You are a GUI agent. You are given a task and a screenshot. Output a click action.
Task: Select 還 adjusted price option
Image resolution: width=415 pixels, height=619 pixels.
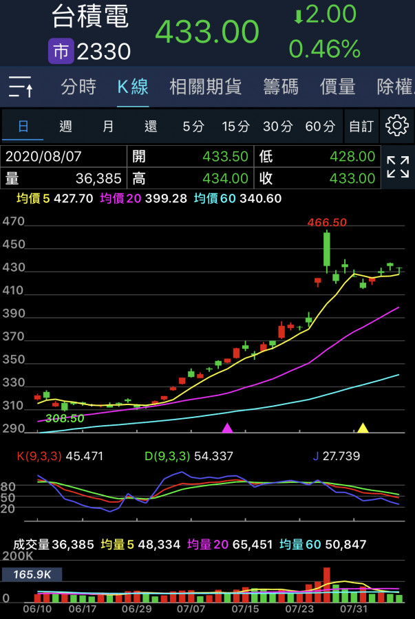click(151, 127)
